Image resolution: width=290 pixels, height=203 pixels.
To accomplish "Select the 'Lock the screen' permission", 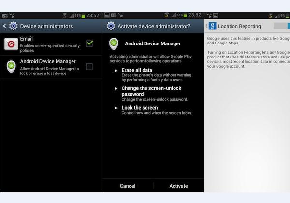I will tap(140, 108).
